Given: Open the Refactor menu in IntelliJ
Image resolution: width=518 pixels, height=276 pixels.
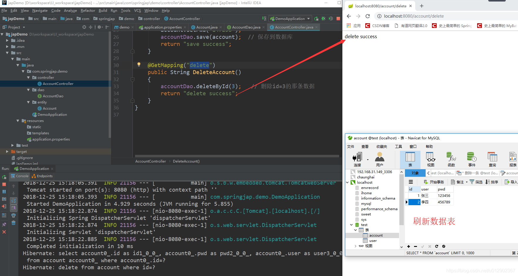Looking at the screenshot, I should pos(88,11).
